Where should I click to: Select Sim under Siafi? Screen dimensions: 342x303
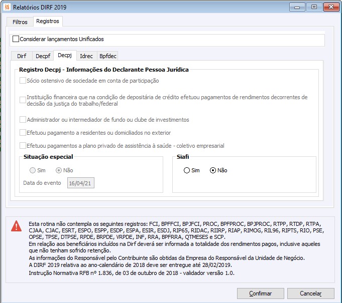pyautogui.click(x=187, y=170)
